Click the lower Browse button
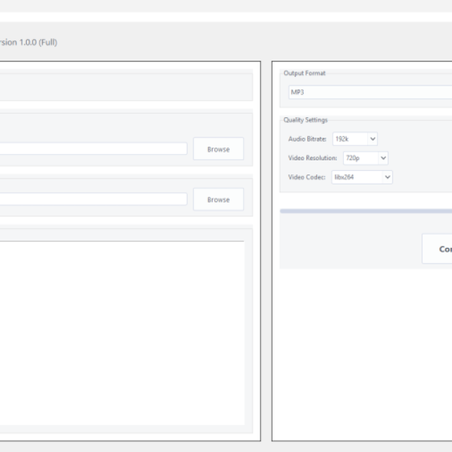The width and height of the screenshot is (452, 452). point(218,200)
